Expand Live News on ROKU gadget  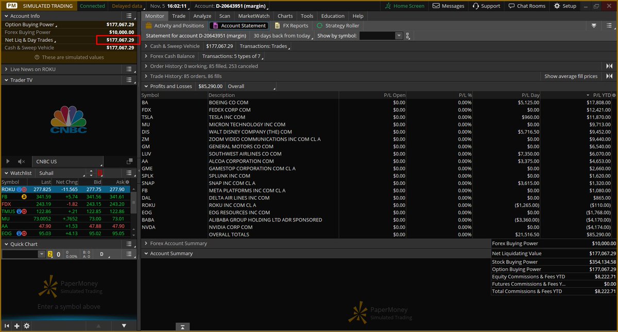[x=6, y=69]
